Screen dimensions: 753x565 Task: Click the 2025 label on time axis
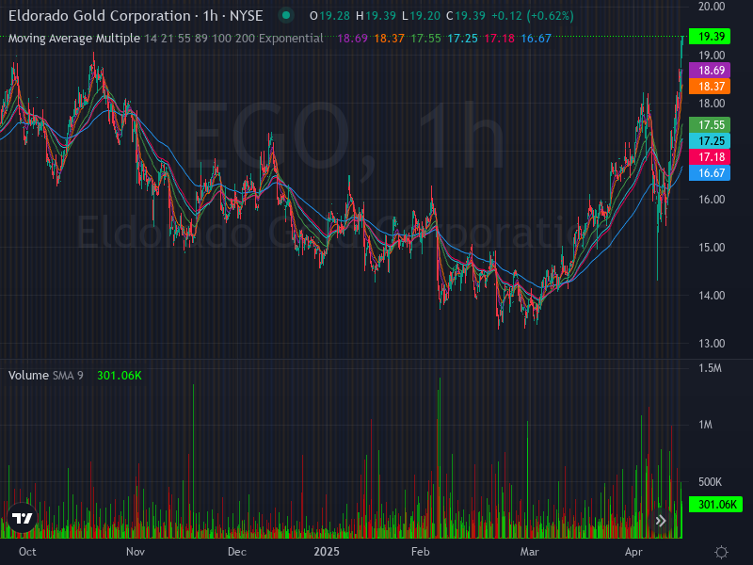(x=327, y=552)
